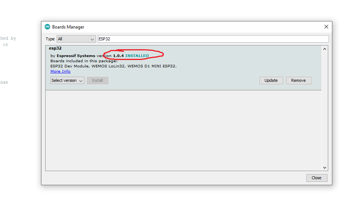Click the 'Boards included in this package' text
The height and width of the screenshot is (197, 346).
[84, 61]
